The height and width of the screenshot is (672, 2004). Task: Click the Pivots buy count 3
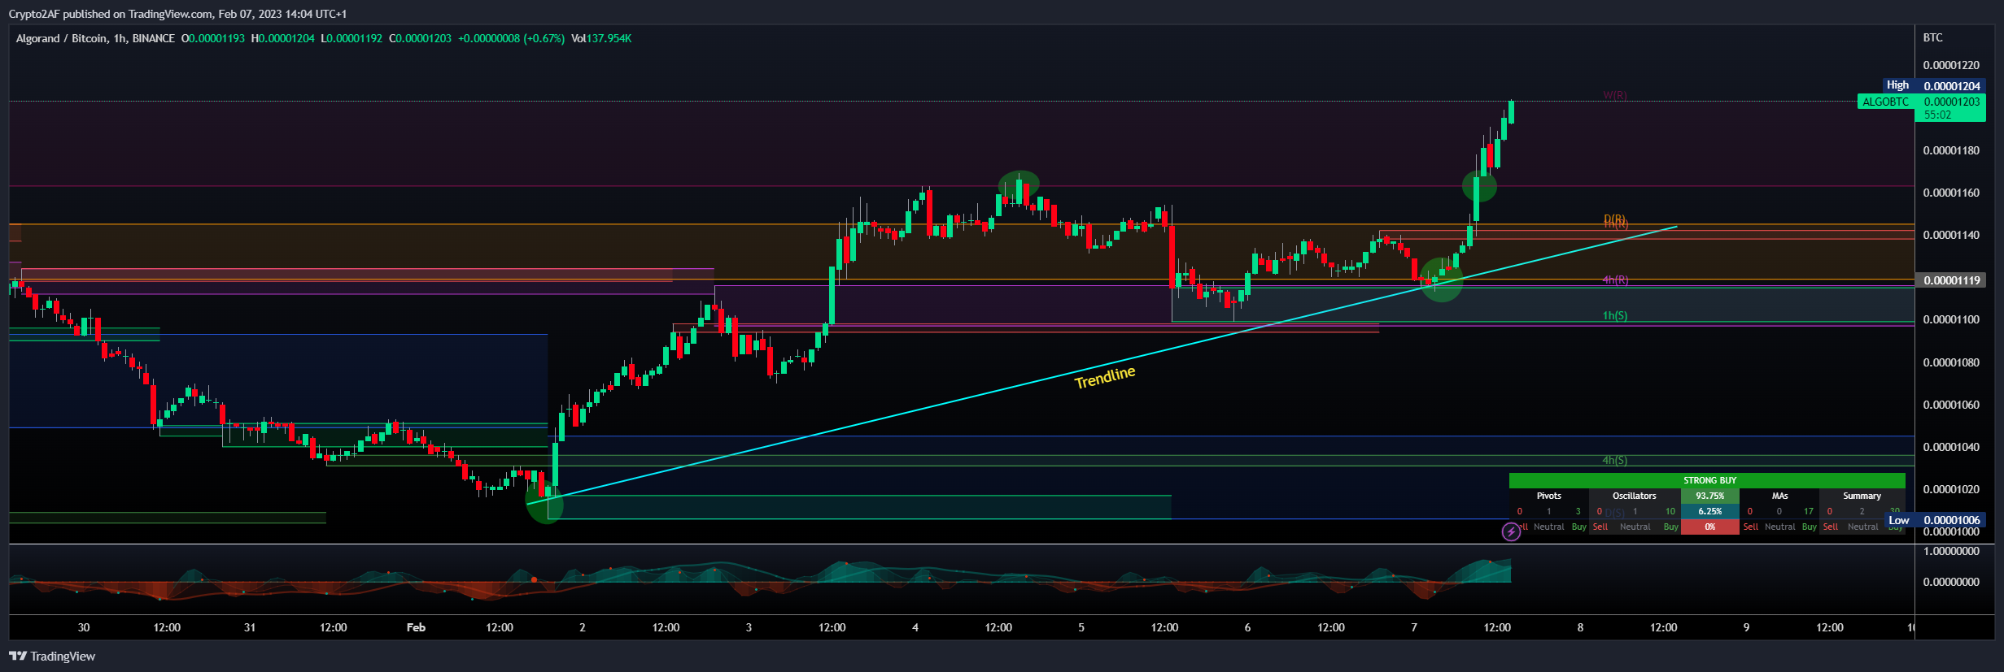1578,511
